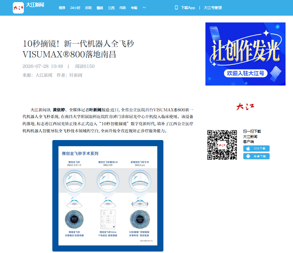Click the article headline 10秒摘镜
293x253 pixels.
pos(78,49)
